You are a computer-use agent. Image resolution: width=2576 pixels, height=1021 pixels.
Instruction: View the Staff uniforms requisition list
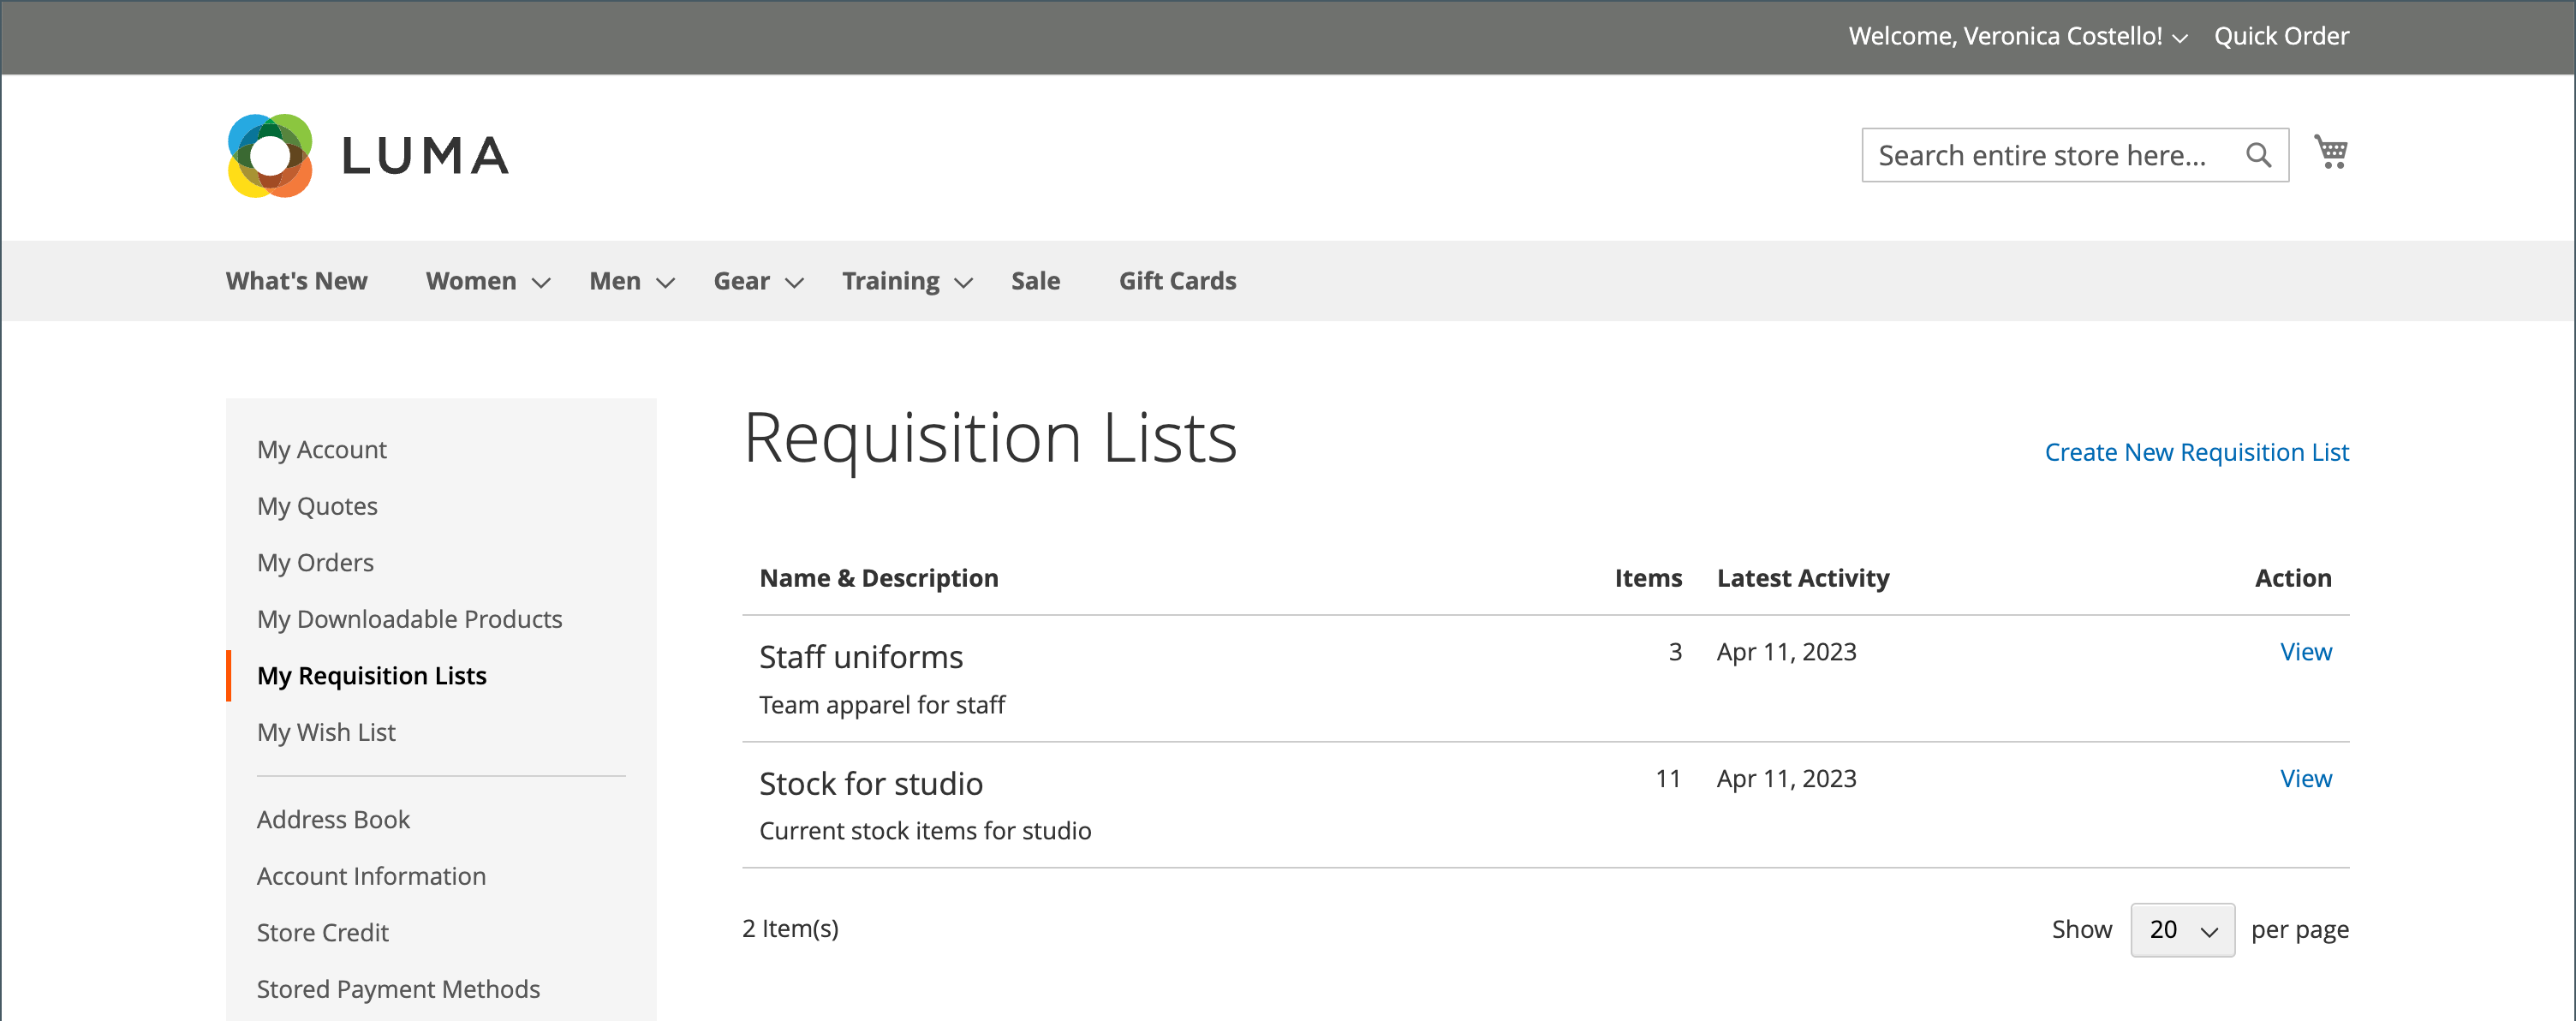tap(2304, 652)
